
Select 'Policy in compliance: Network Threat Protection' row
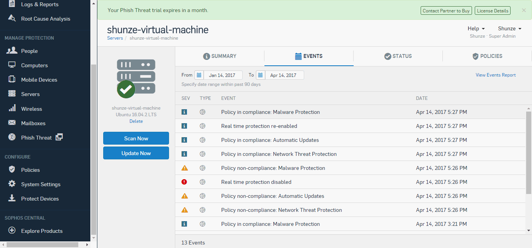pos(351,154)
